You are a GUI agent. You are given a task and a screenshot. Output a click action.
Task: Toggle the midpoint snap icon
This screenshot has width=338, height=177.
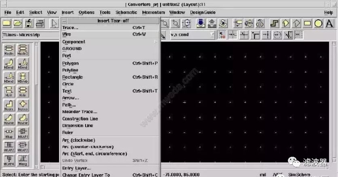tap(266, 35)
